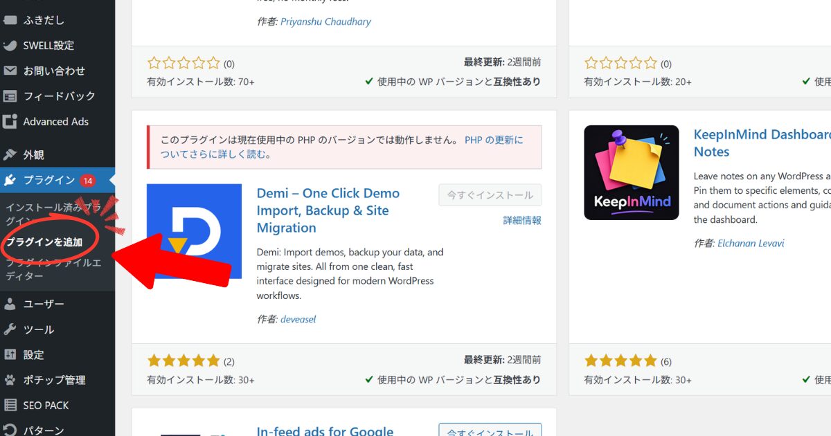This screenshot has height=436, width=831.
Task: Open author link Elchanan Levavi
Action: pos(751,244)
